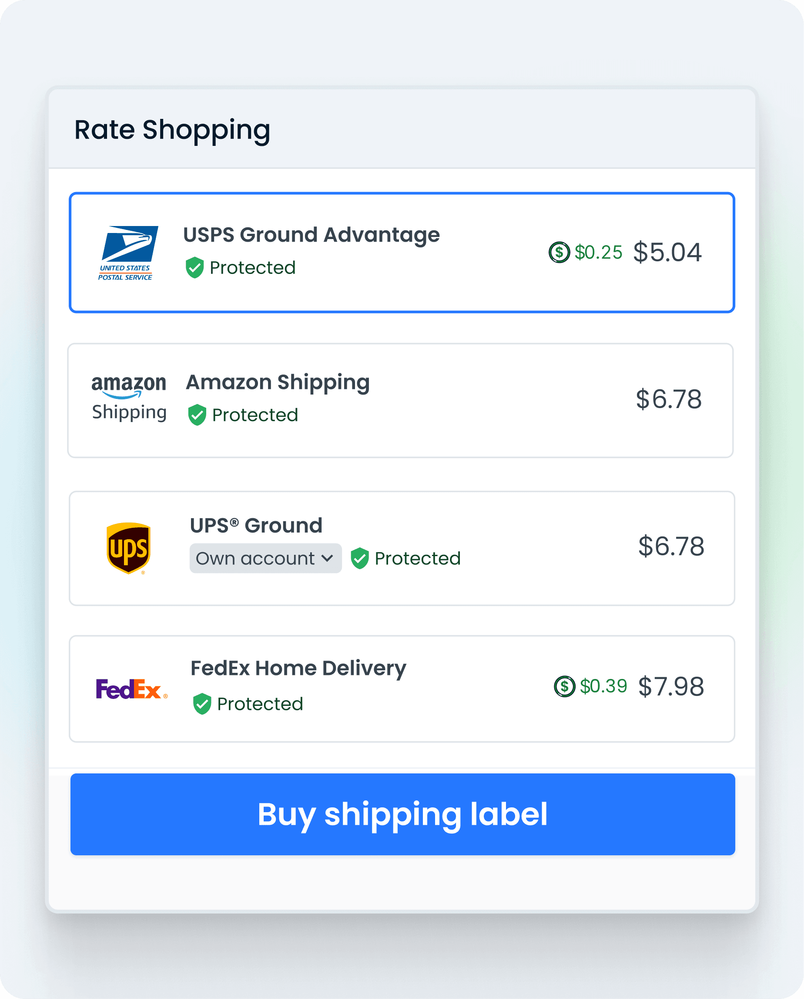The width and height of the screenshot is (804, 999).
Task: Click the FedEx logo
Action: 131,689
